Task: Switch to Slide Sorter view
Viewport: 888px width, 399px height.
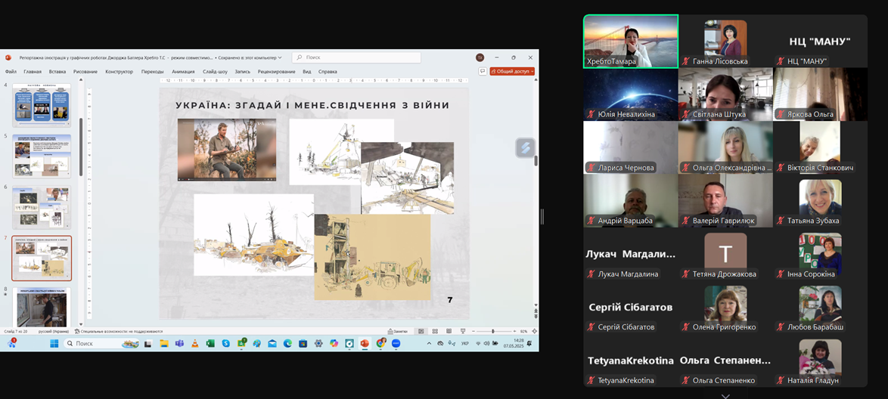Action: tap(435, 331)
